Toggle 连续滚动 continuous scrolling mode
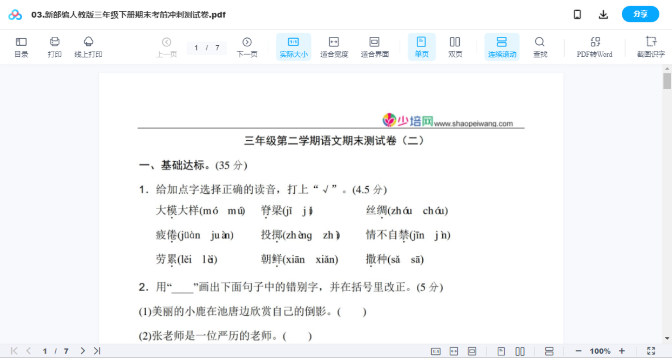This screenshot has width=672, height=358. [501, 46]
